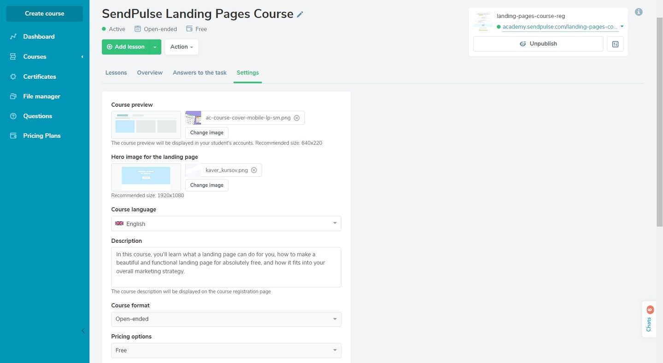Open the Chats side widget

[649, 319]
